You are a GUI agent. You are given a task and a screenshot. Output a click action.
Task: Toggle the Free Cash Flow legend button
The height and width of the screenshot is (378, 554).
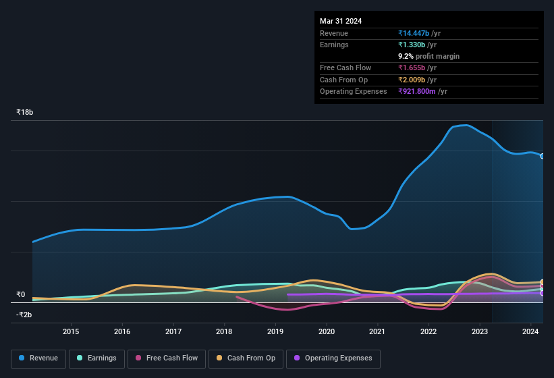point(167,358)
